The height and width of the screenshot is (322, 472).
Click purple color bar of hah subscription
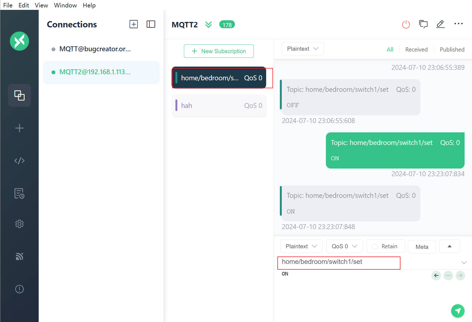click(176, 106)
